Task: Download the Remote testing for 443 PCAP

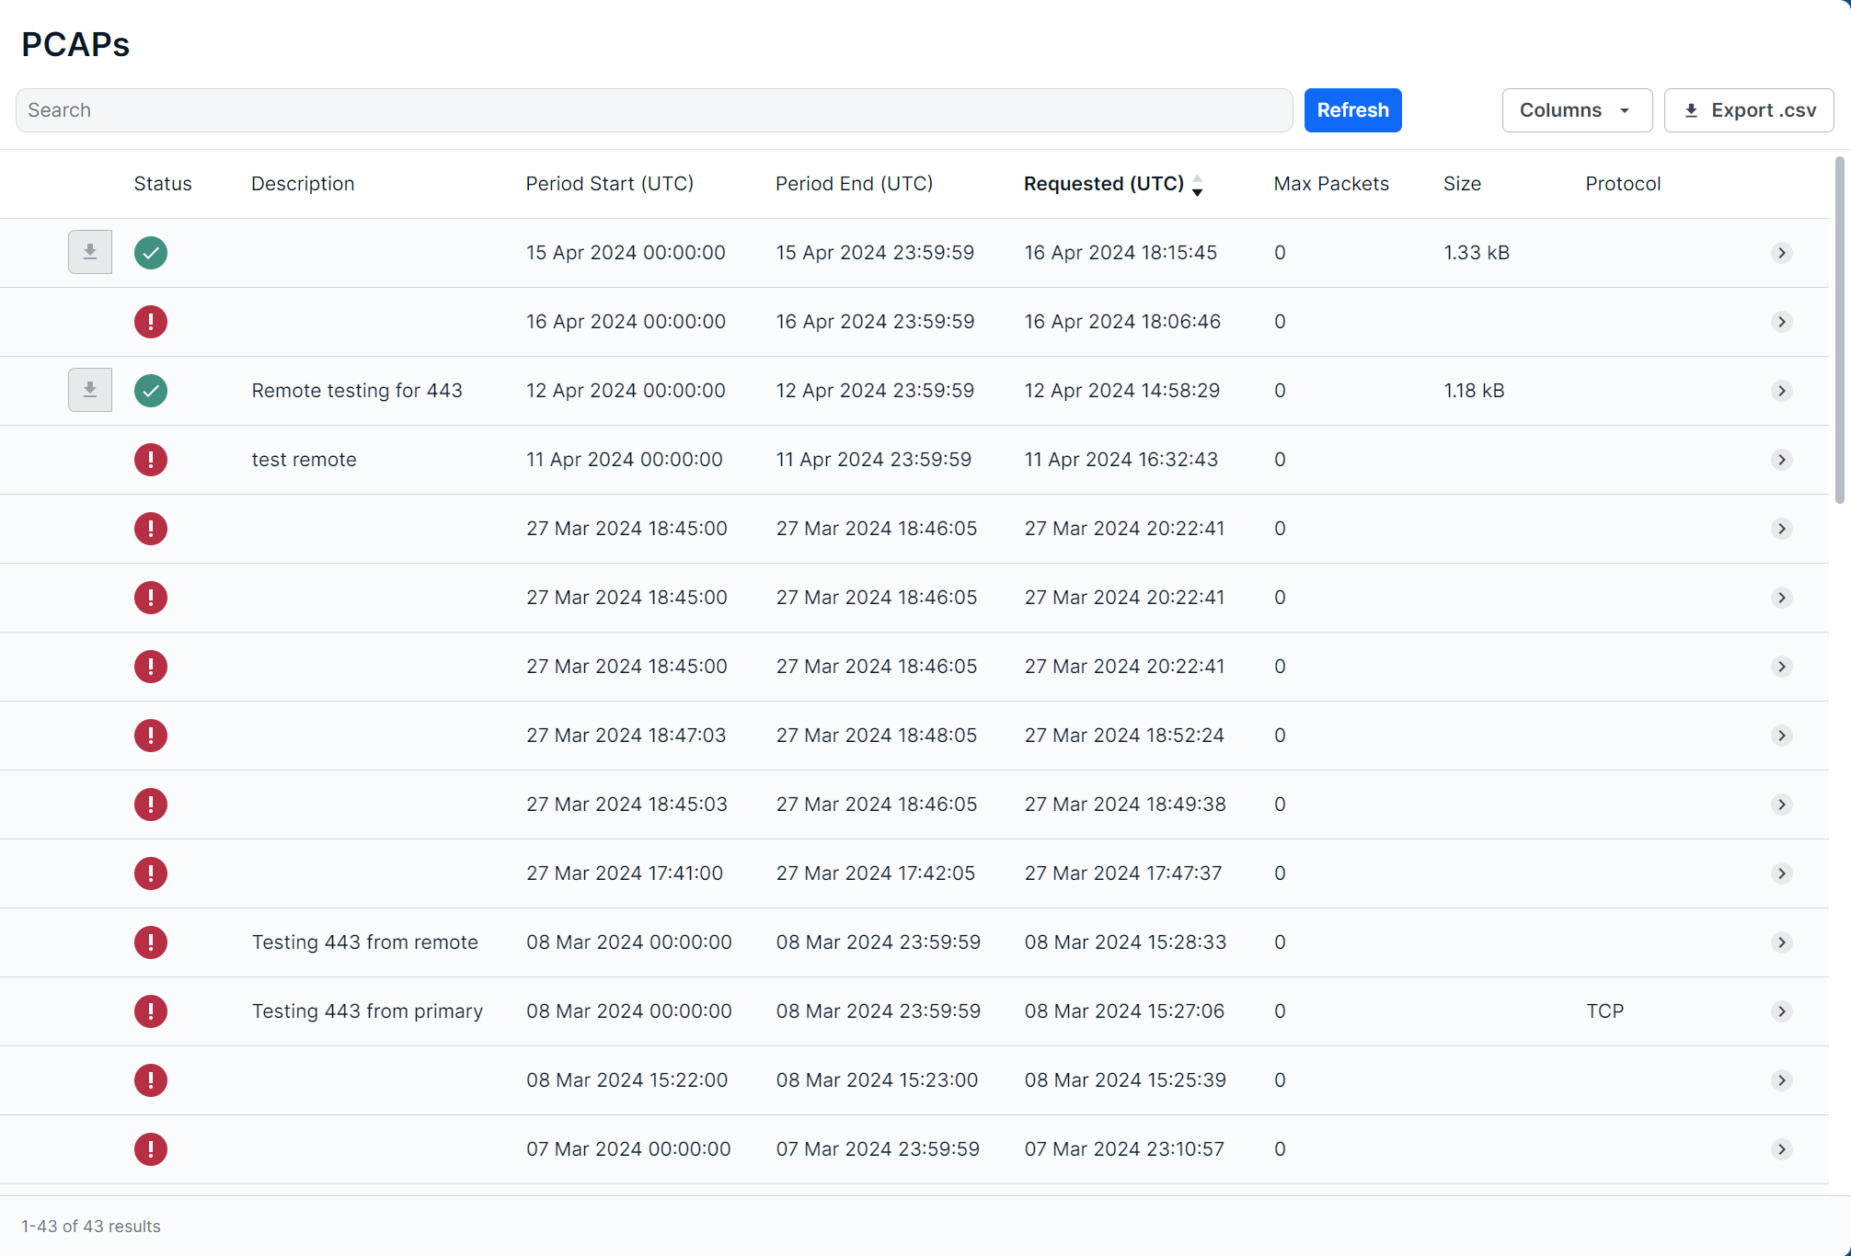Action: pos(90,390)
